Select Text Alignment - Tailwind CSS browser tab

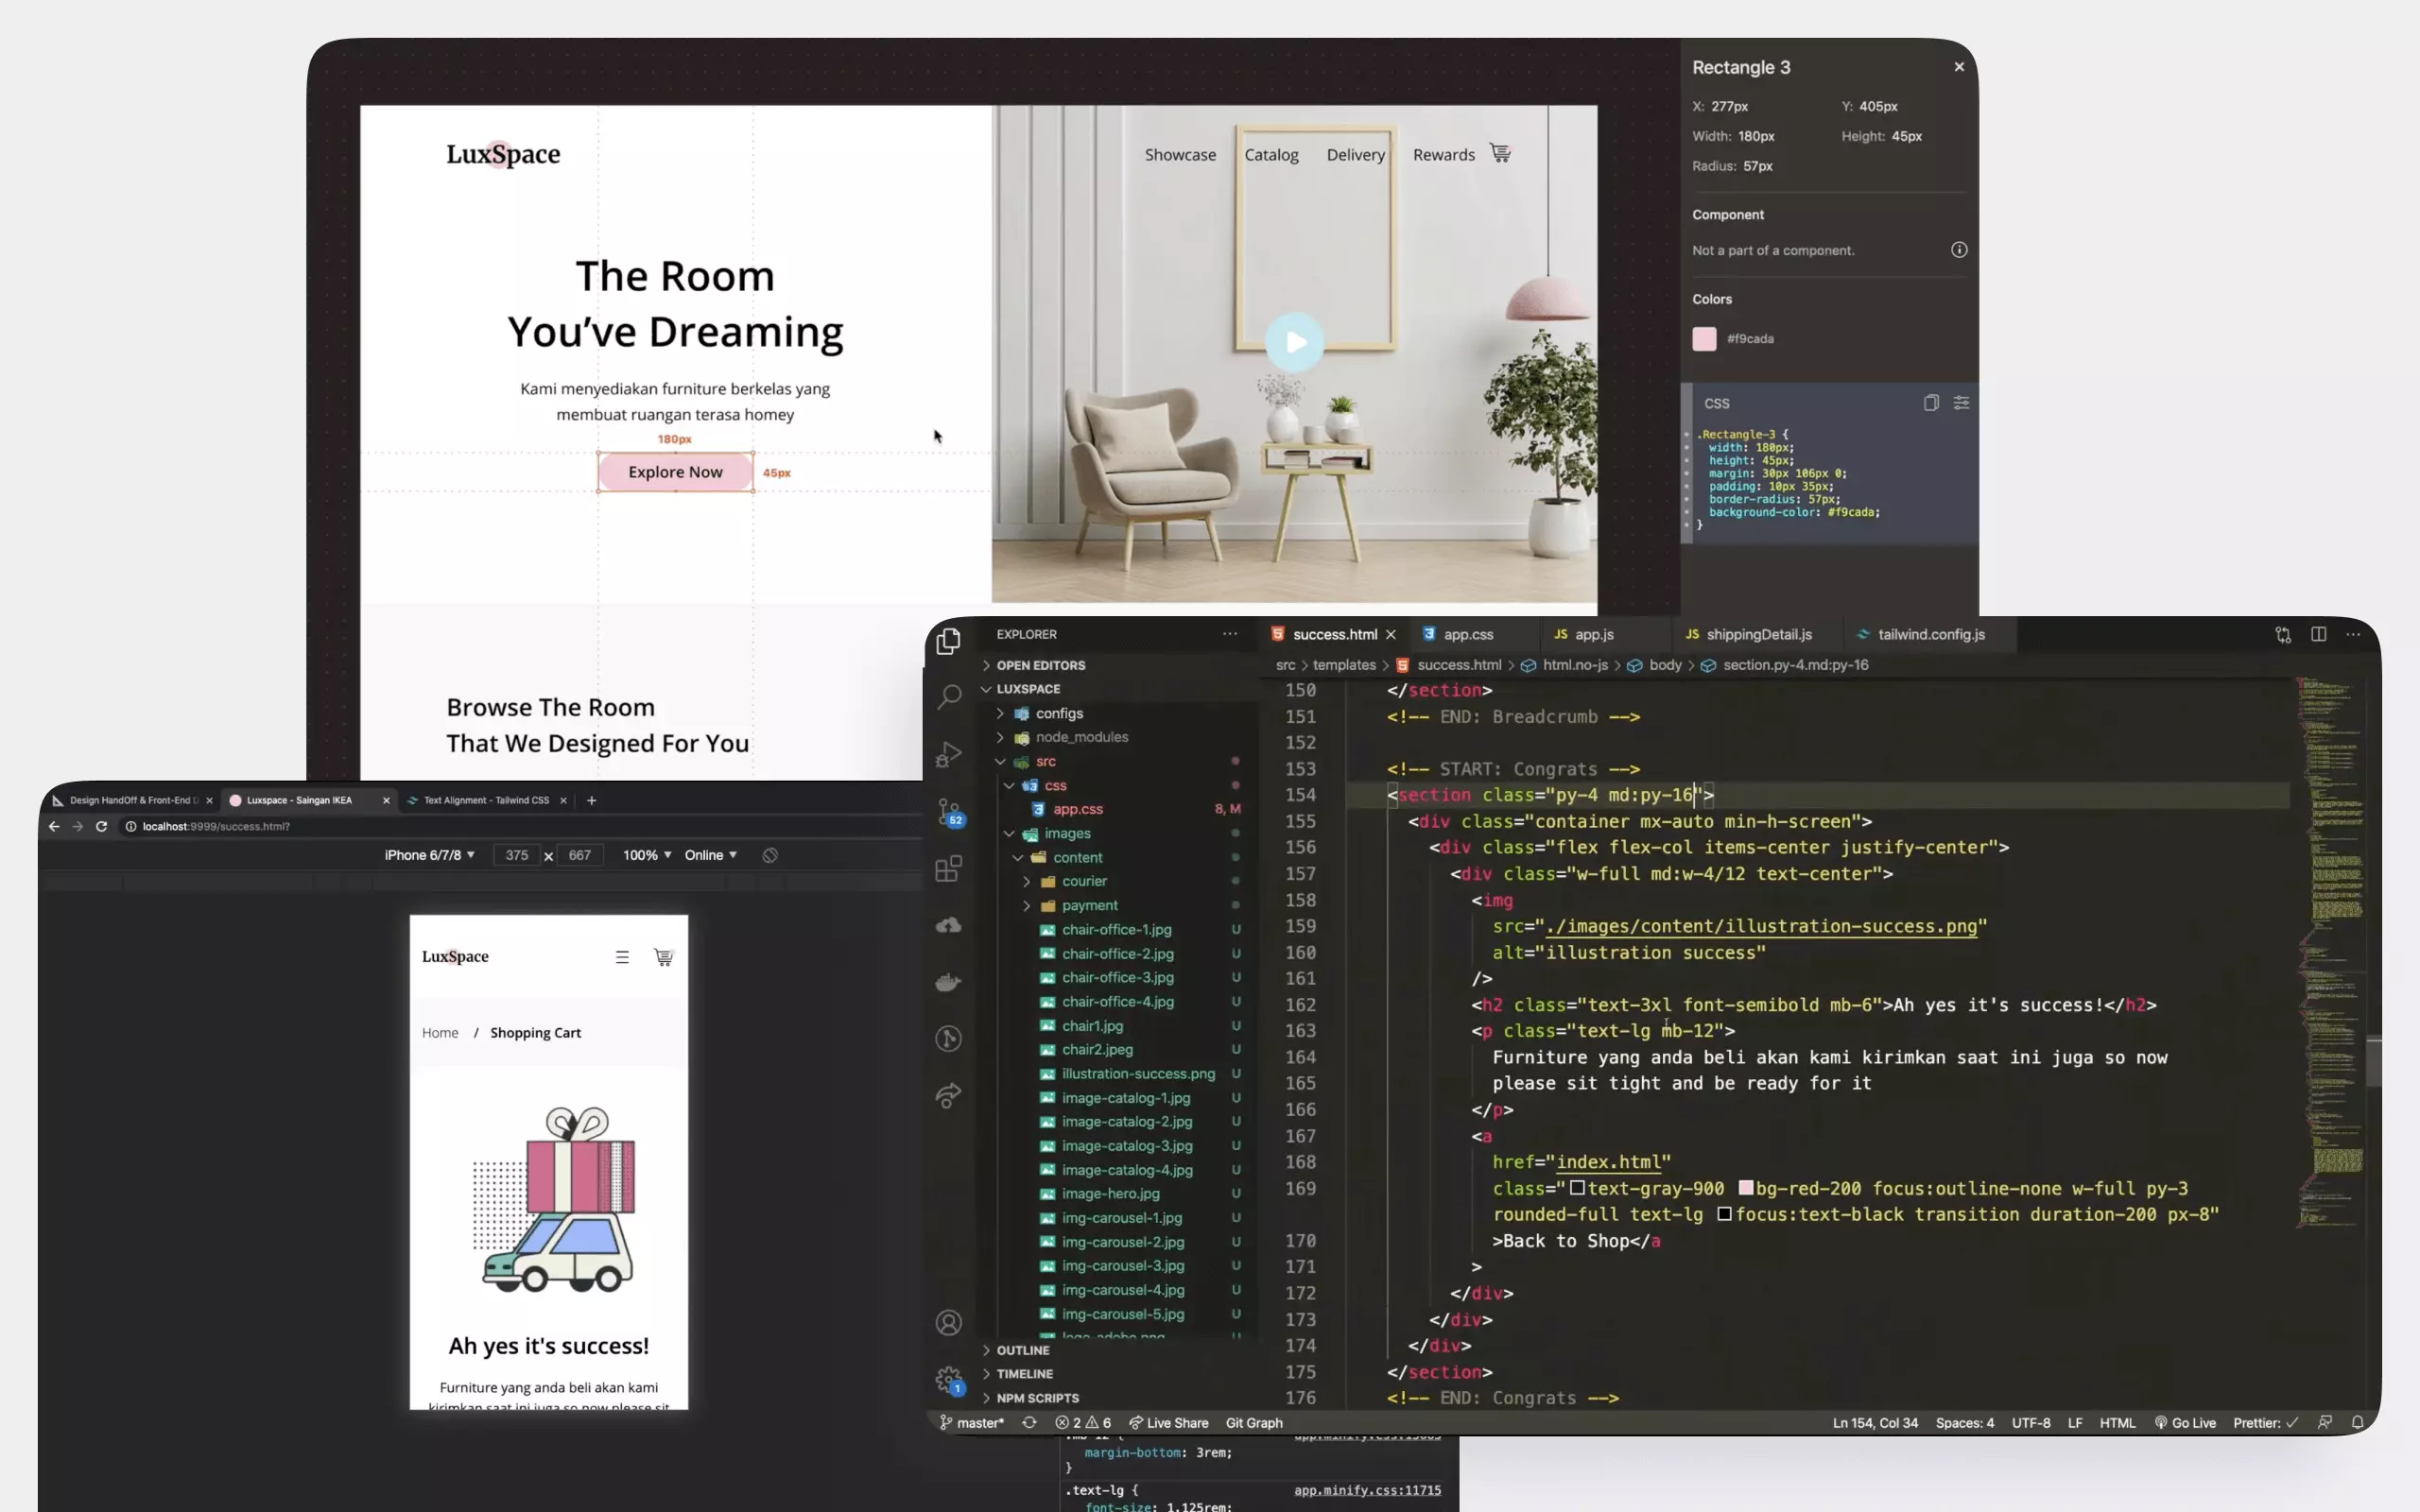[x=486, y=800]
